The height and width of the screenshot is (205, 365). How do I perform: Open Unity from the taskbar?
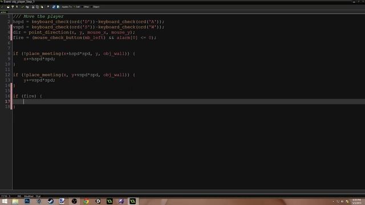[x=98, y=201]
